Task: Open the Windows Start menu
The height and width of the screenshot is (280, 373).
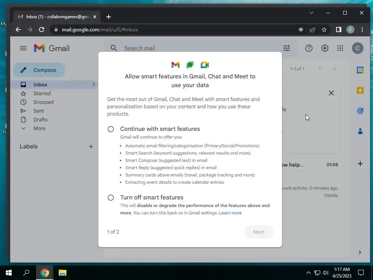Action: click(x=9, y=273)
